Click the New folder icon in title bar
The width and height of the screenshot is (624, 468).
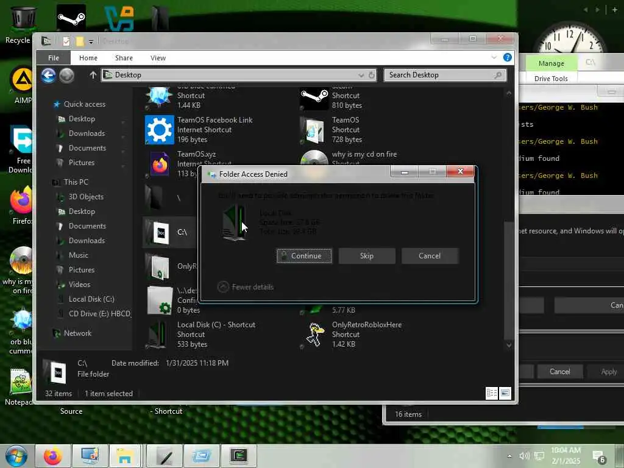tap(80, 41)
